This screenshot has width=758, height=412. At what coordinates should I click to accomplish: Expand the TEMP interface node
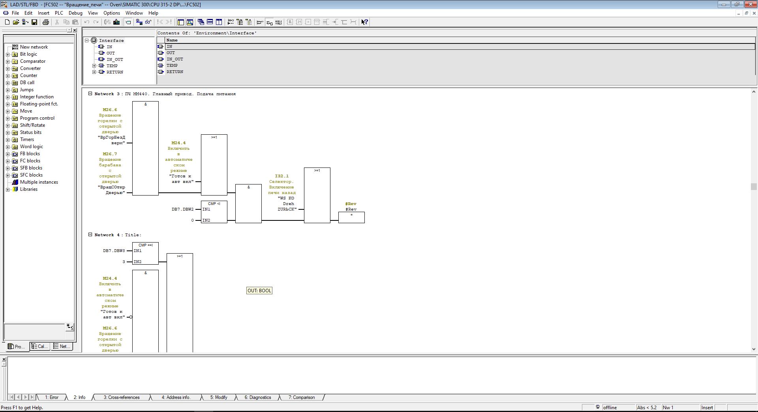[94, 66]
